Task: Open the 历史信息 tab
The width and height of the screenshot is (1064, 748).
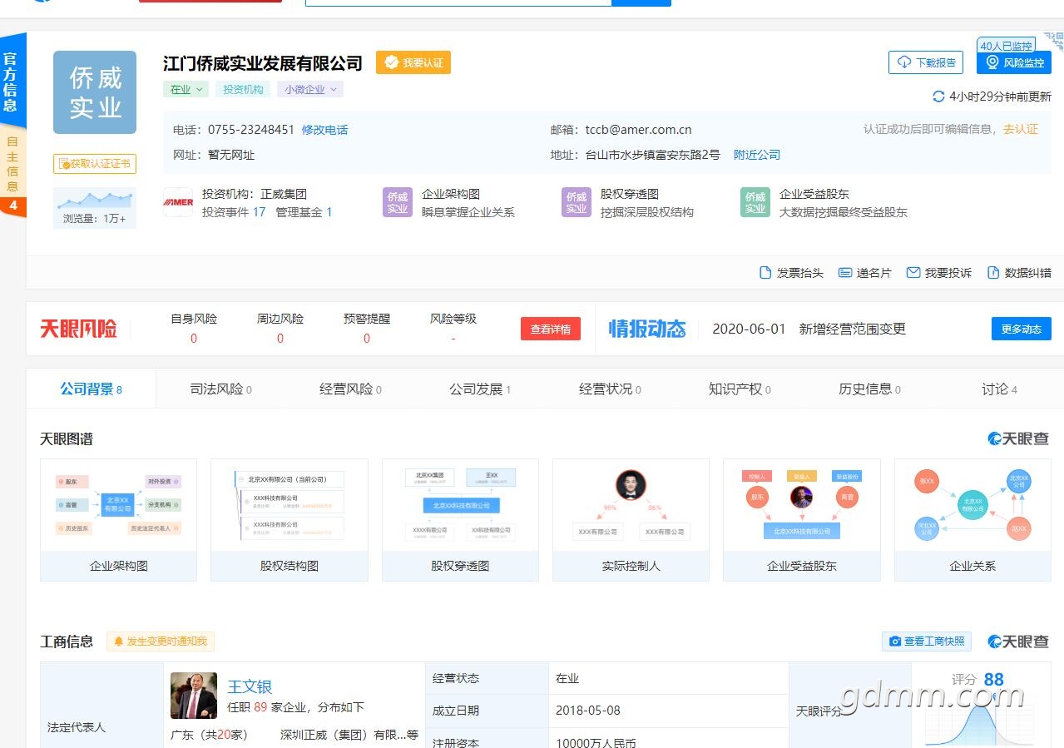Action: 869,389
